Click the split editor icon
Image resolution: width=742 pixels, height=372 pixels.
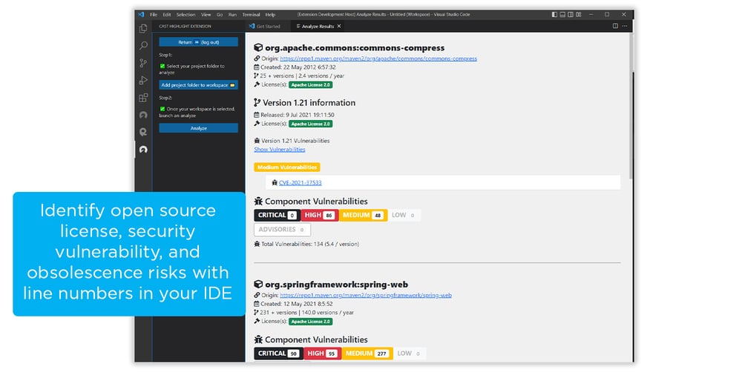coord(615,26)
